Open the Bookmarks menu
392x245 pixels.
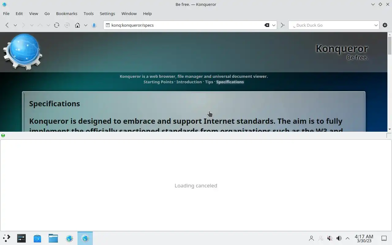point(67,13)
